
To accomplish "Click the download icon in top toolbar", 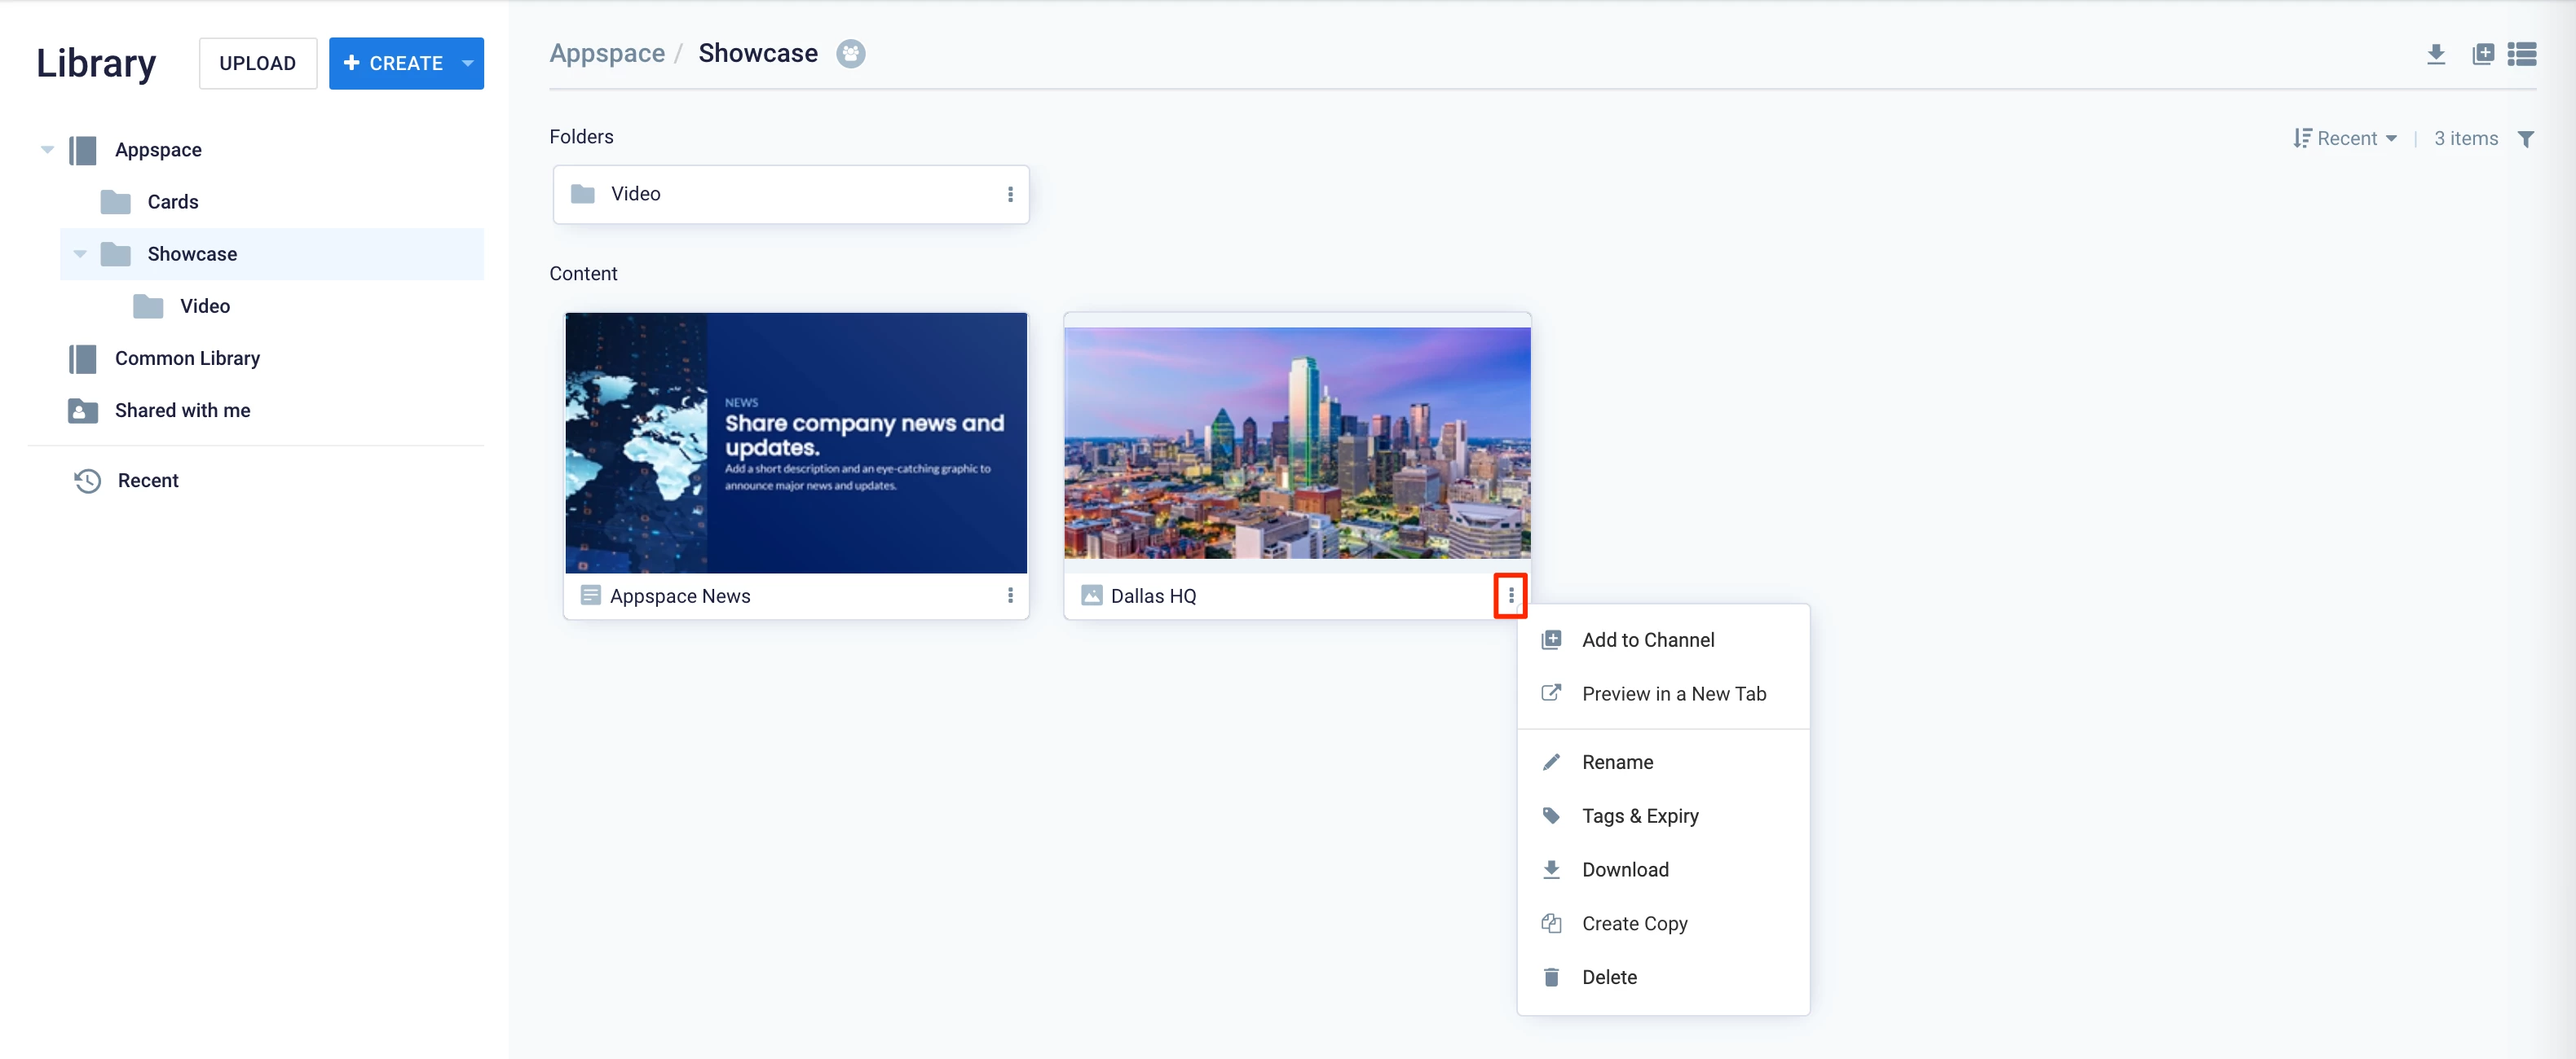I will coord(2435,54).
